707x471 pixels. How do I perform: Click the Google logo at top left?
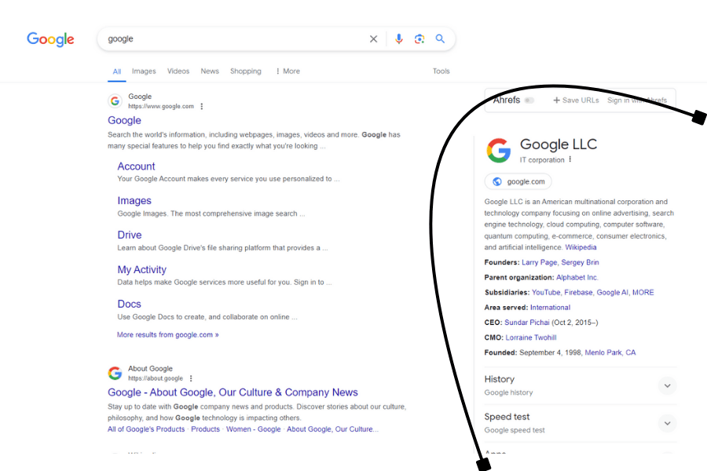[x=50, y=39]
